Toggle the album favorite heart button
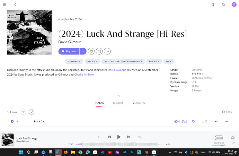Screen dimensions: 239x156 click(91, 51)
